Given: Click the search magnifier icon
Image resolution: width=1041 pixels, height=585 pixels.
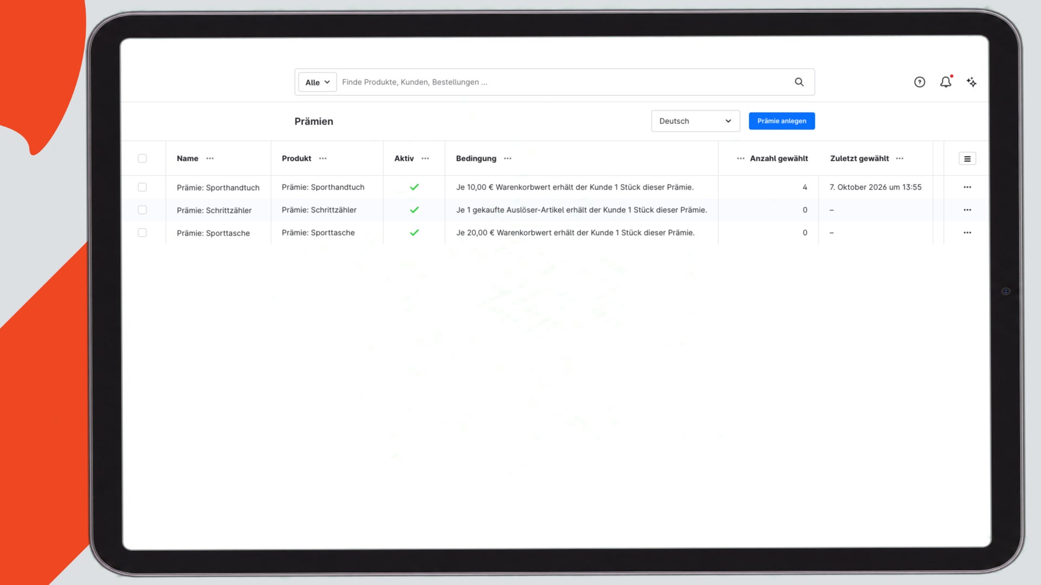Looking at the screenshot, I should pos(799,82).
